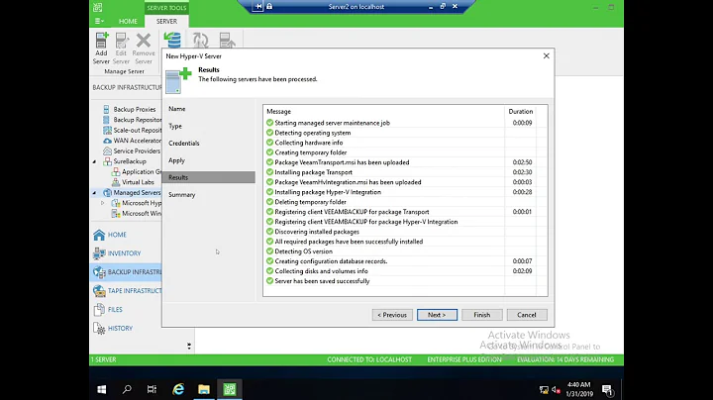713x400 pixels.
Task: Cancel the New Hyper-V Server wizard
Action: (x=527, y=315)
